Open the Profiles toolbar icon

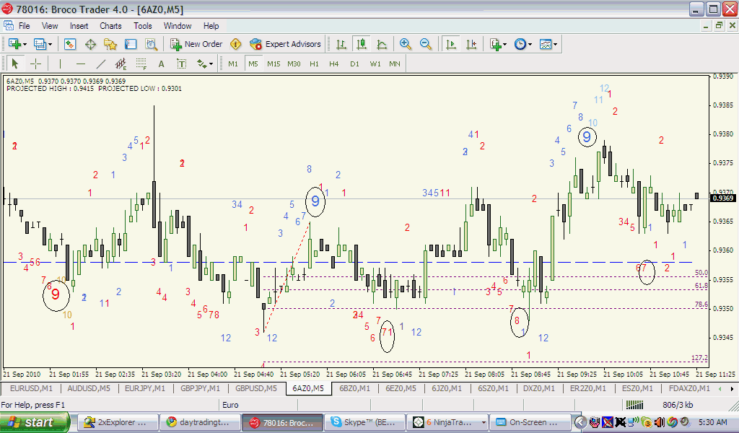click(x=40, y=44)
